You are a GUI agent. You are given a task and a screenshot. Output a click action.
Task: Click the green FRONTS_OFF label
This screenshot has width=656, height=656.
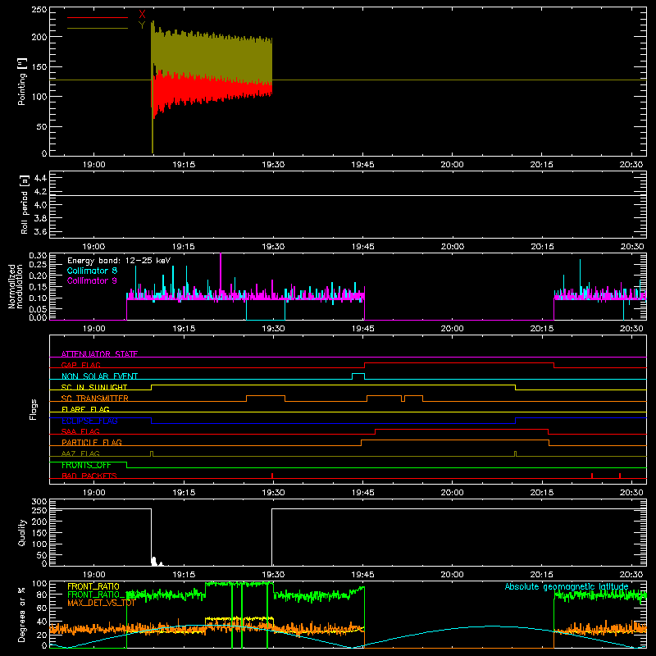[86, 465]
